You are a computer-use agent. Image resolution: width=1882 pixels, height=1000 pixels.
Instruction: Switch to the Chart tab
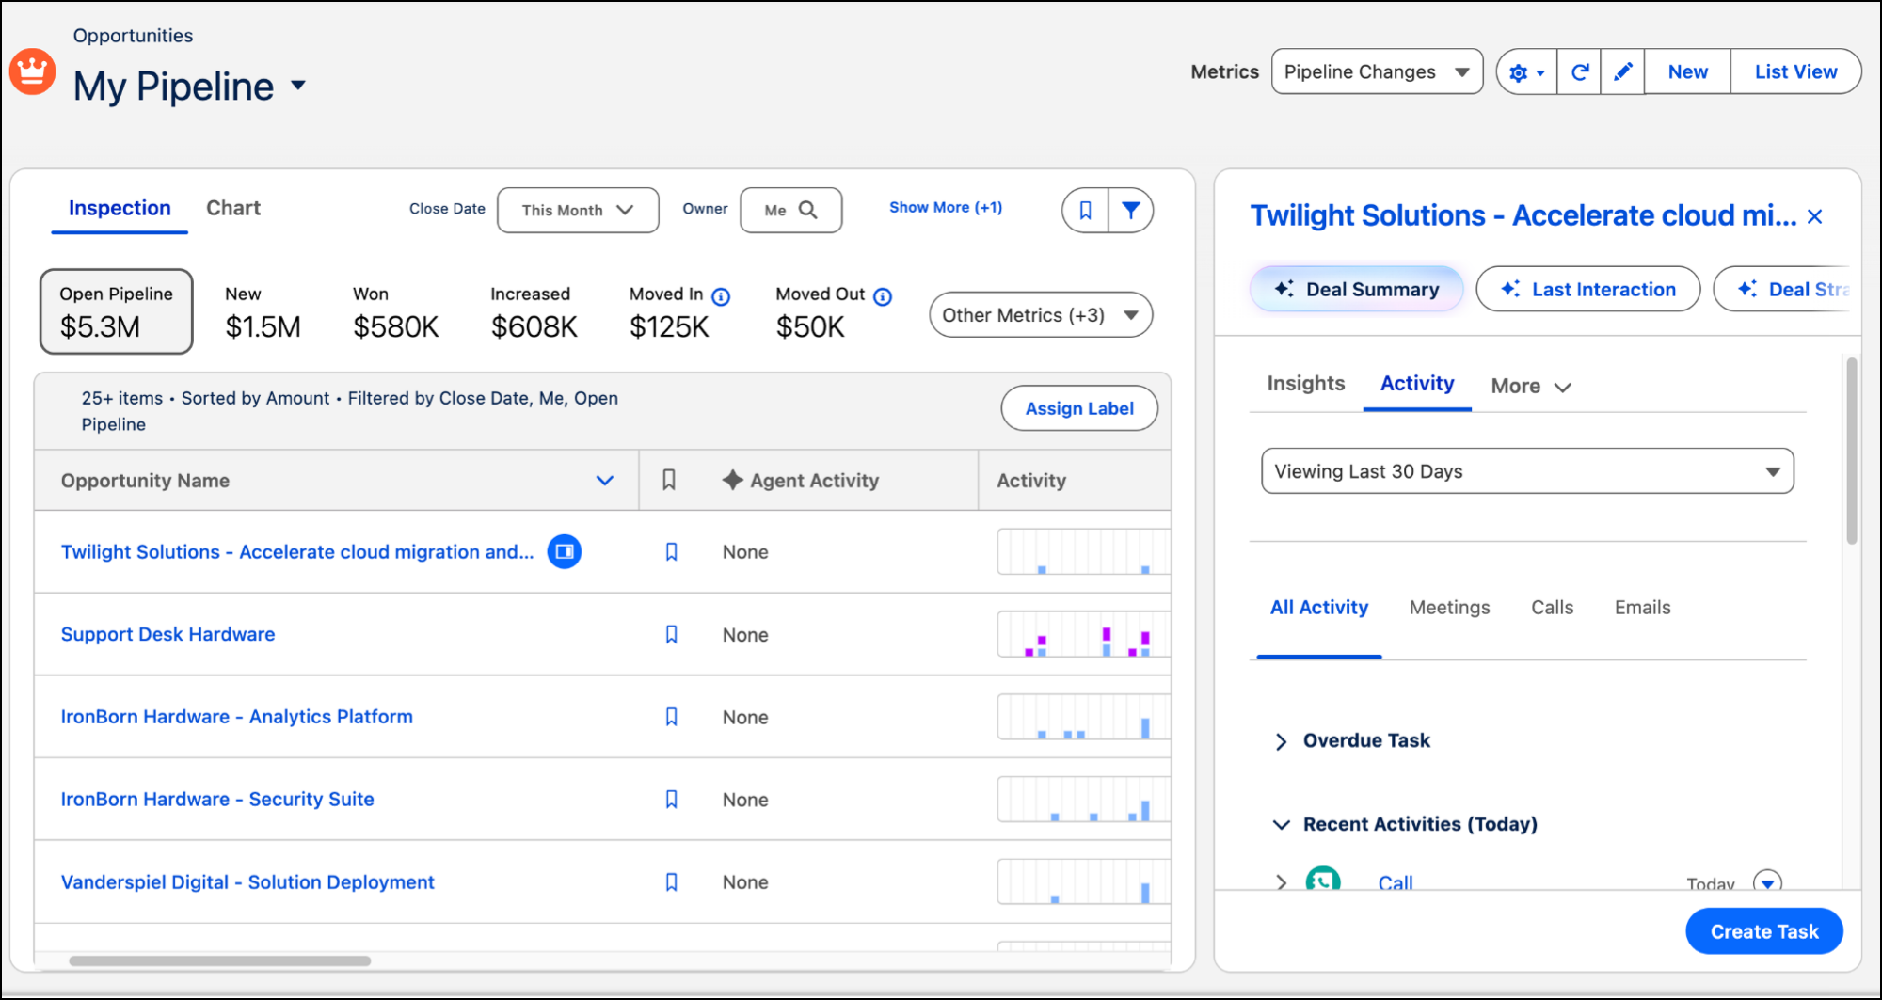(233, 208)
